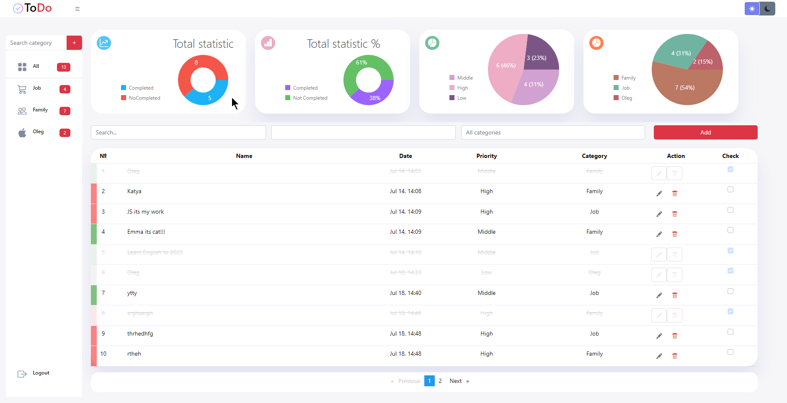Image resolution: width=787 pixels, height=403 pixels.
Task: Delete the rtheh task with the trash icon
Action: [x=675, y=356]
